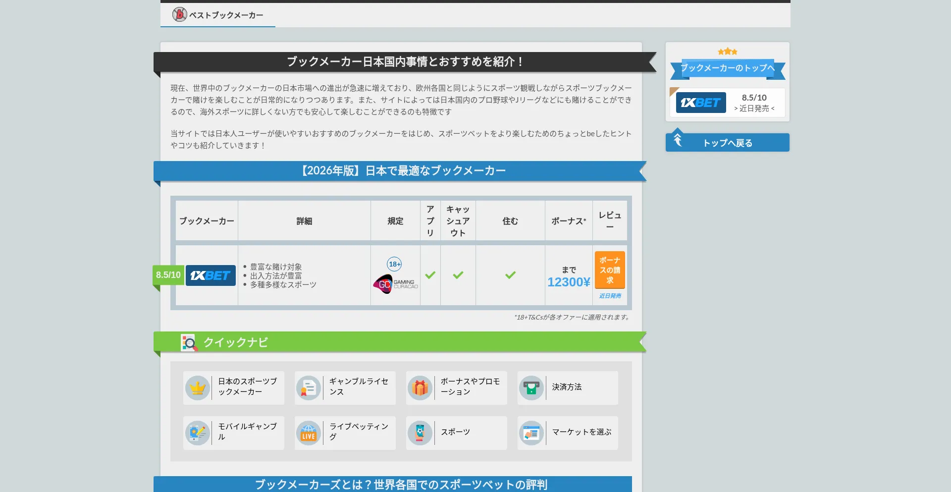This screenshot has height=492, width=951.
Task: Click the mobile phone icon for モバイルギャンブル
Action: pyautogui.click(x=198, y=433)
